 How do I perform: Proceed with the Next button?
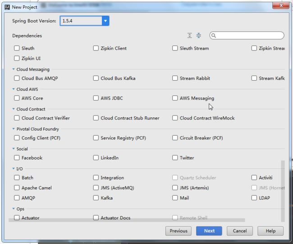(209, 231)
